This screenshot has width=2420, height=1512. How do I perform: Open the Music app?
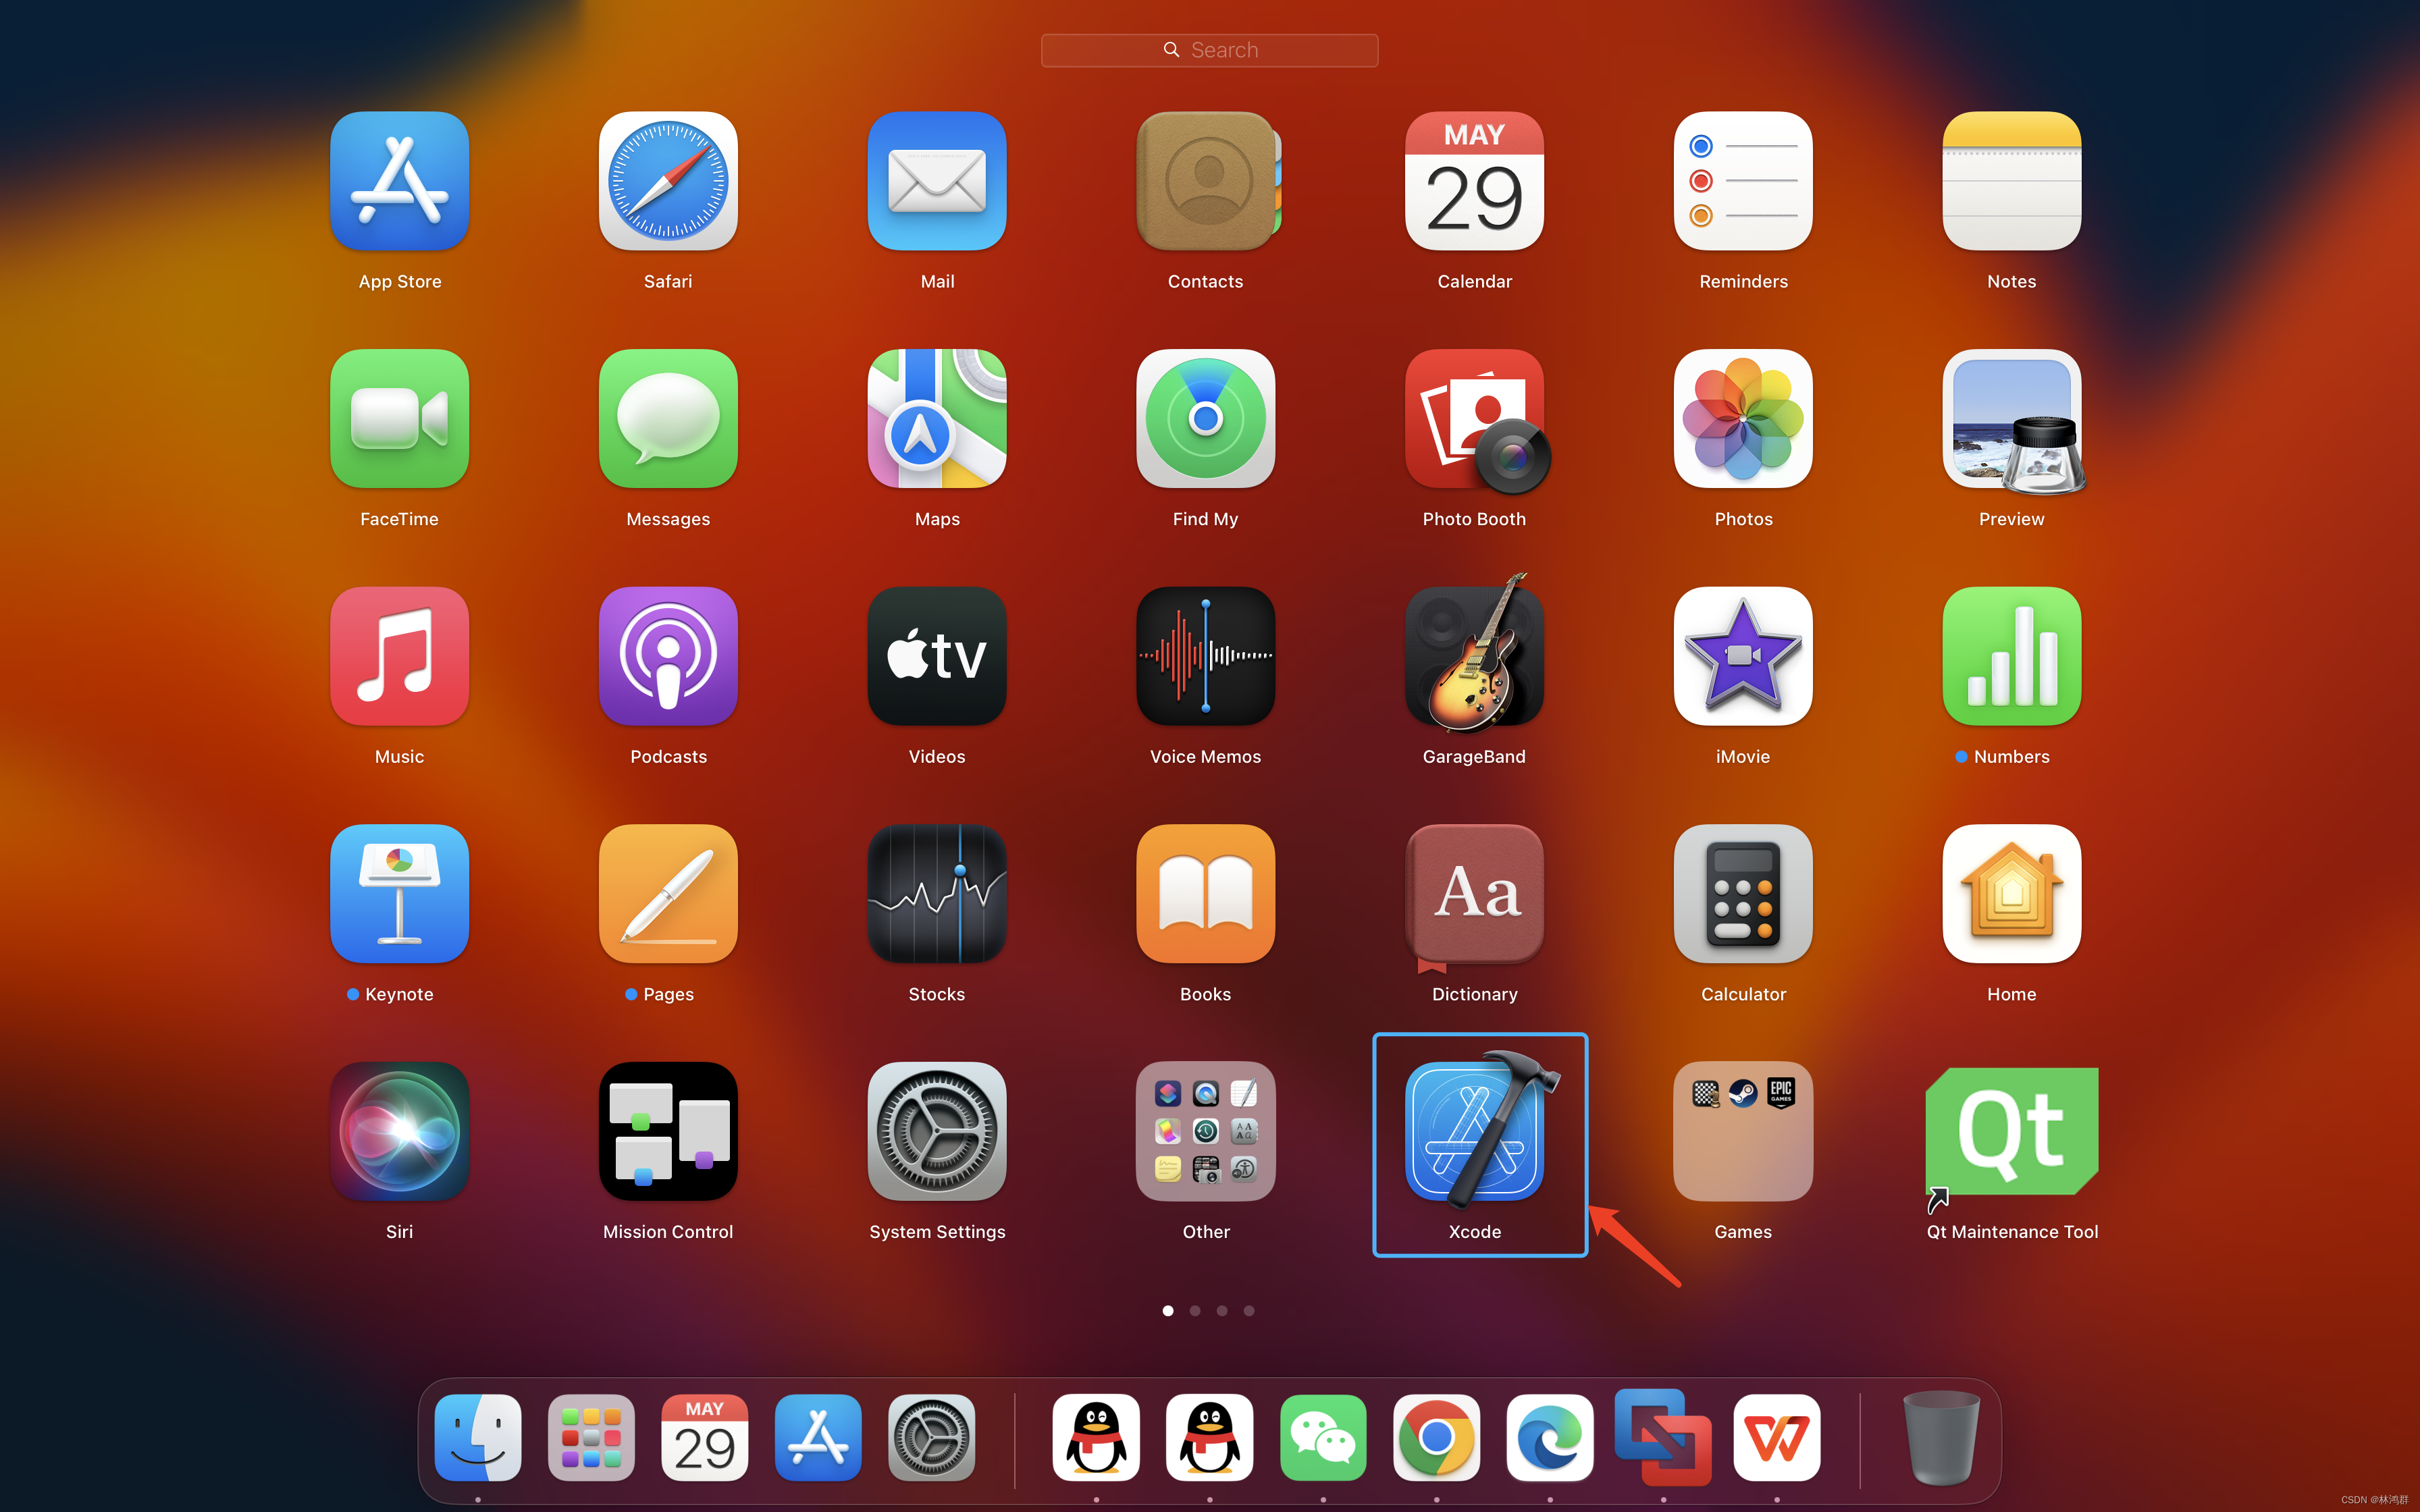coord(399,656)
